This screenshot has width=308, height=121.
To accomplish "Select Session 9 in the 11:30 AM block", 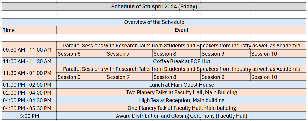I will (x=225, y=77).
